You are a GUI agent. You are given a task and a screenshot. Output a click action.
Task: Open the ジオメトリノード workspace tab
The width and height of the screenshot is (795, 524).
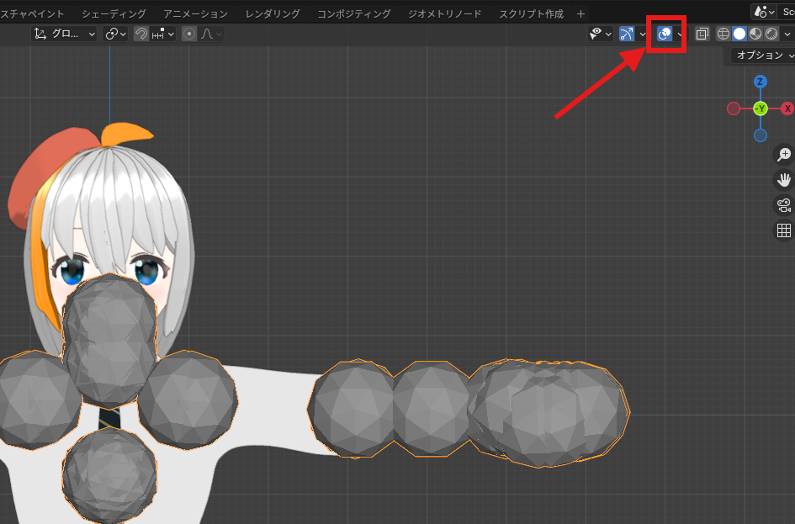pos(443,13)
